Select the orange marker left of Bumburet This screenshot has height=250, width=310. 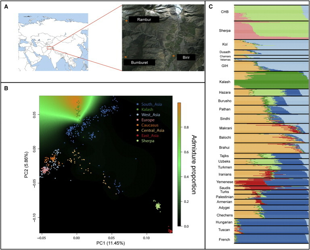pyautogui.click(x=126, y=57)
